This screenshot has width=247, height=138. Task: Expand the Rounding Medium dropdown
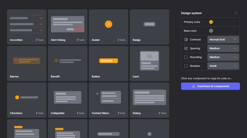tap(223, 57)
